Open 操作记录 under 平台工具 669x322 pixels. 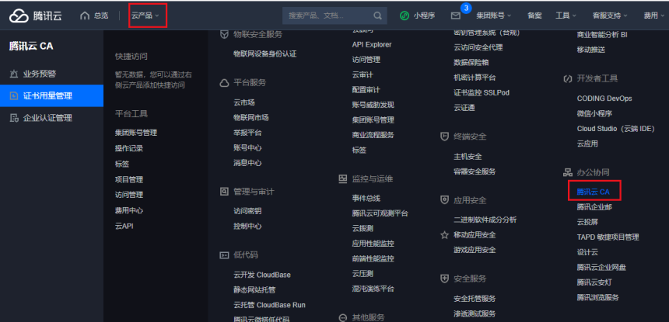(129, 148)
